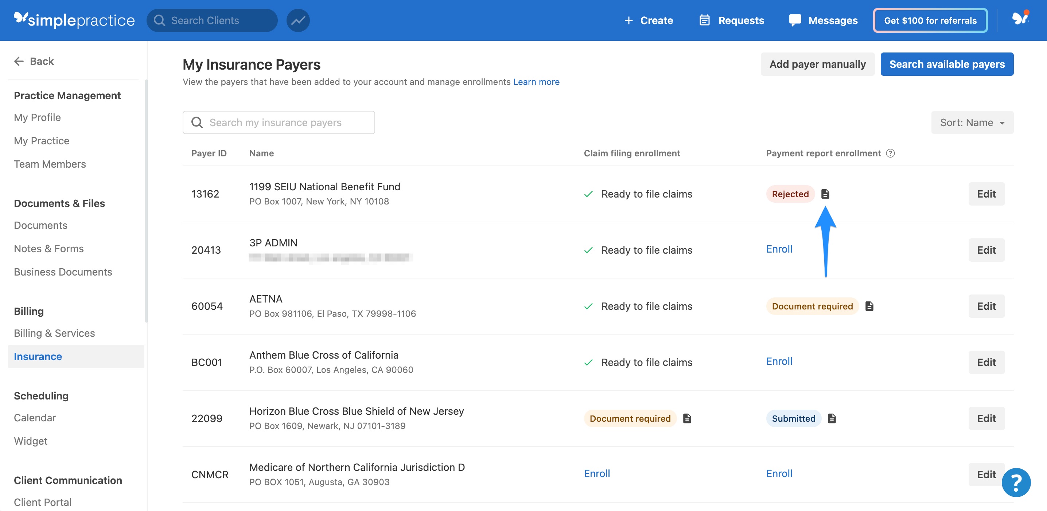Go to Billing & Services settings
The height and width of the screenshot is (511, 1047).
(x=54, y=333)
